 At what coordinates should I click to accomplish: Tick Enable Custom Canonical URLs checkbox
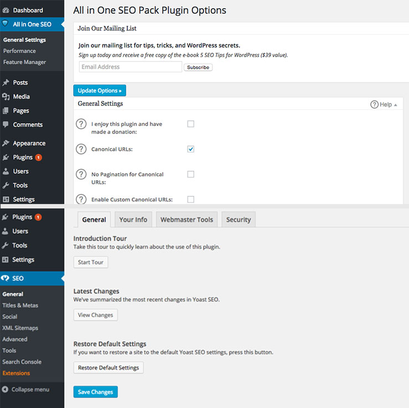191,200
